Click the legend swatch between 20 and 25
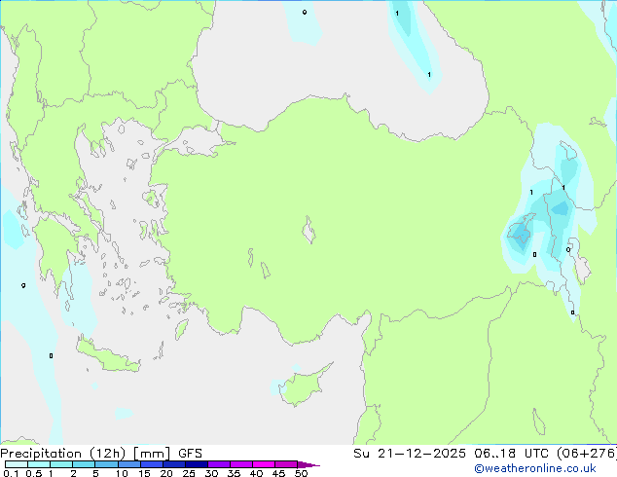 (174, 464)
